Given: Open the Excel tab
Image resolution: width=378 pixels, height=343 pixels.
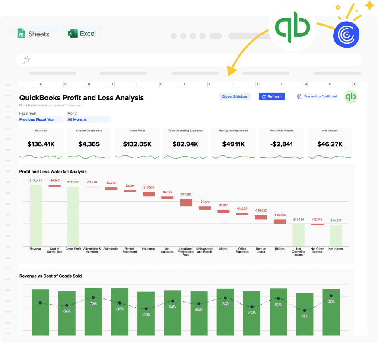Looking at the screenshot, I should (x=82, y=34).
